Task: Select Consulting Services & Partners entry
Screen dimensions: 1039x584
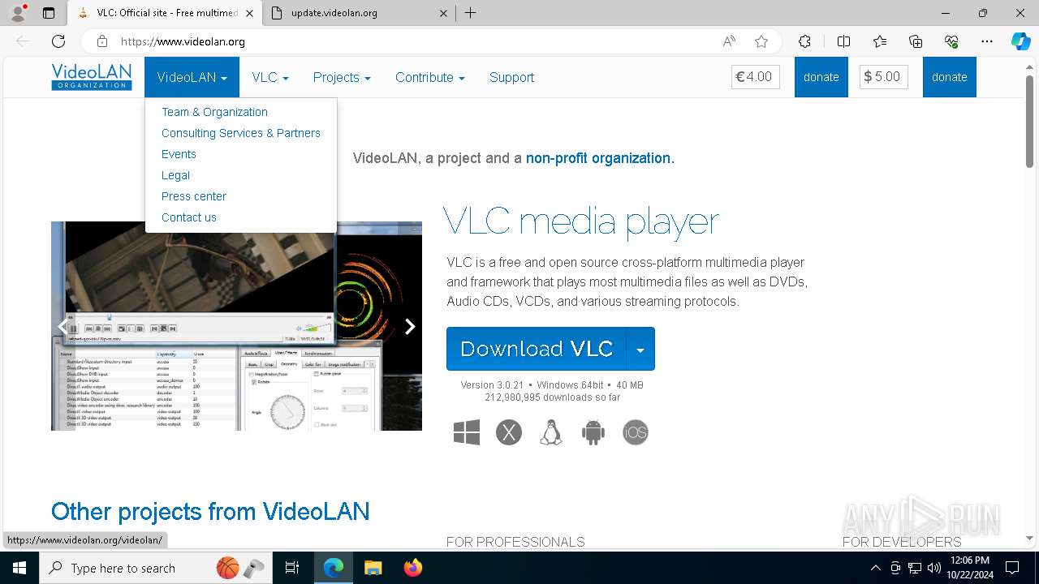Action: tap(241, 133)
